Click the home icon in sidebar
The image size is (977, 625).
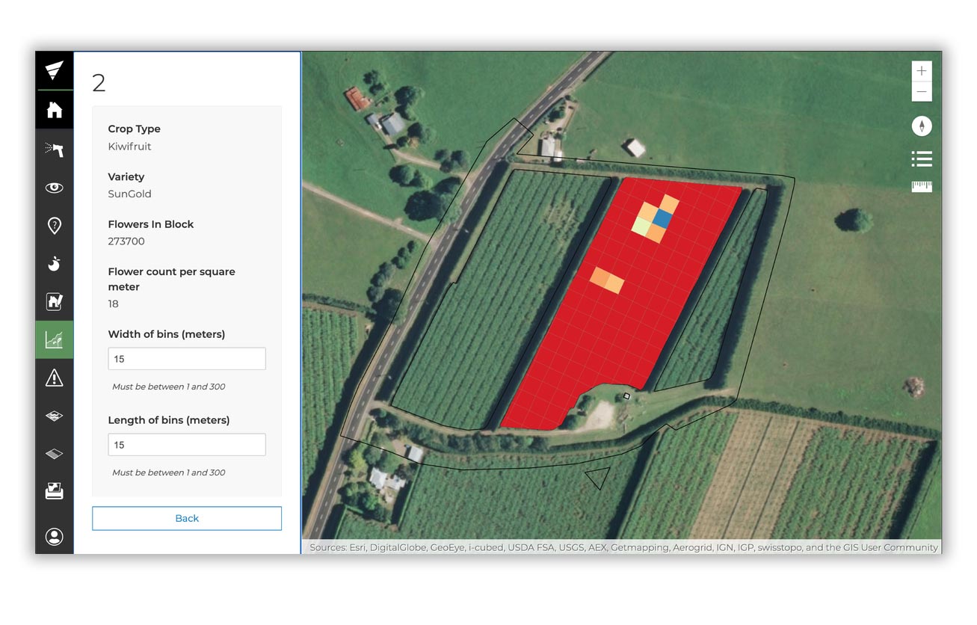pyautogui.click(x=54, y=111)
